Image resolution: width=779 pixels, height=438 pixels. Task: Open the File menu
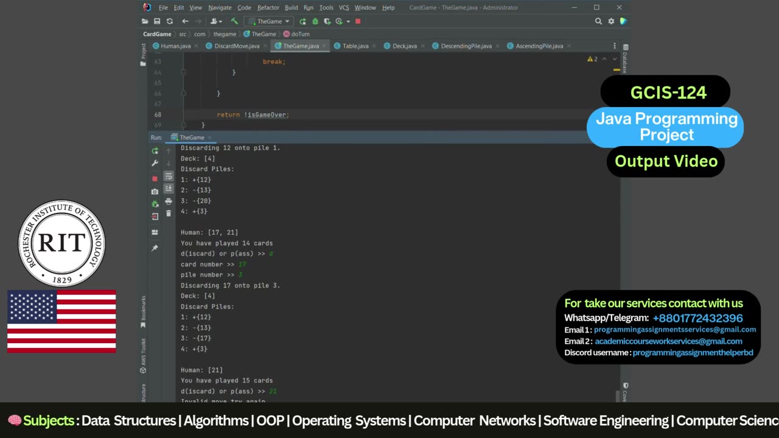click(163, 8)
